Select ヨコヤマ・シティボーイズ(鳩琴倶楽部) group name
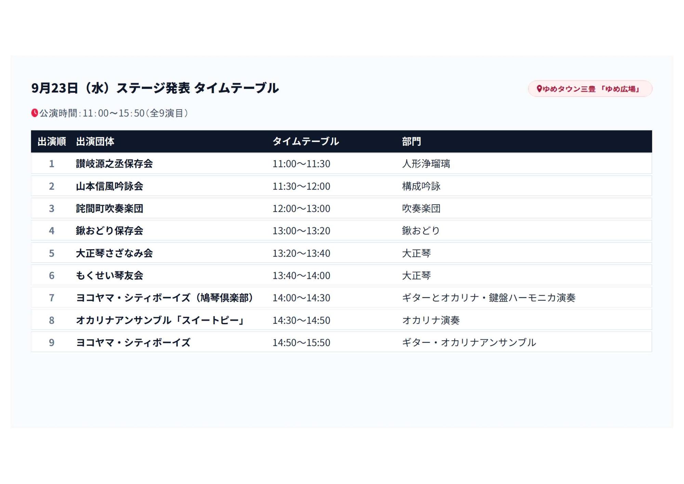The width and height of the screenshot is (684, 484). tap(165, 298)
